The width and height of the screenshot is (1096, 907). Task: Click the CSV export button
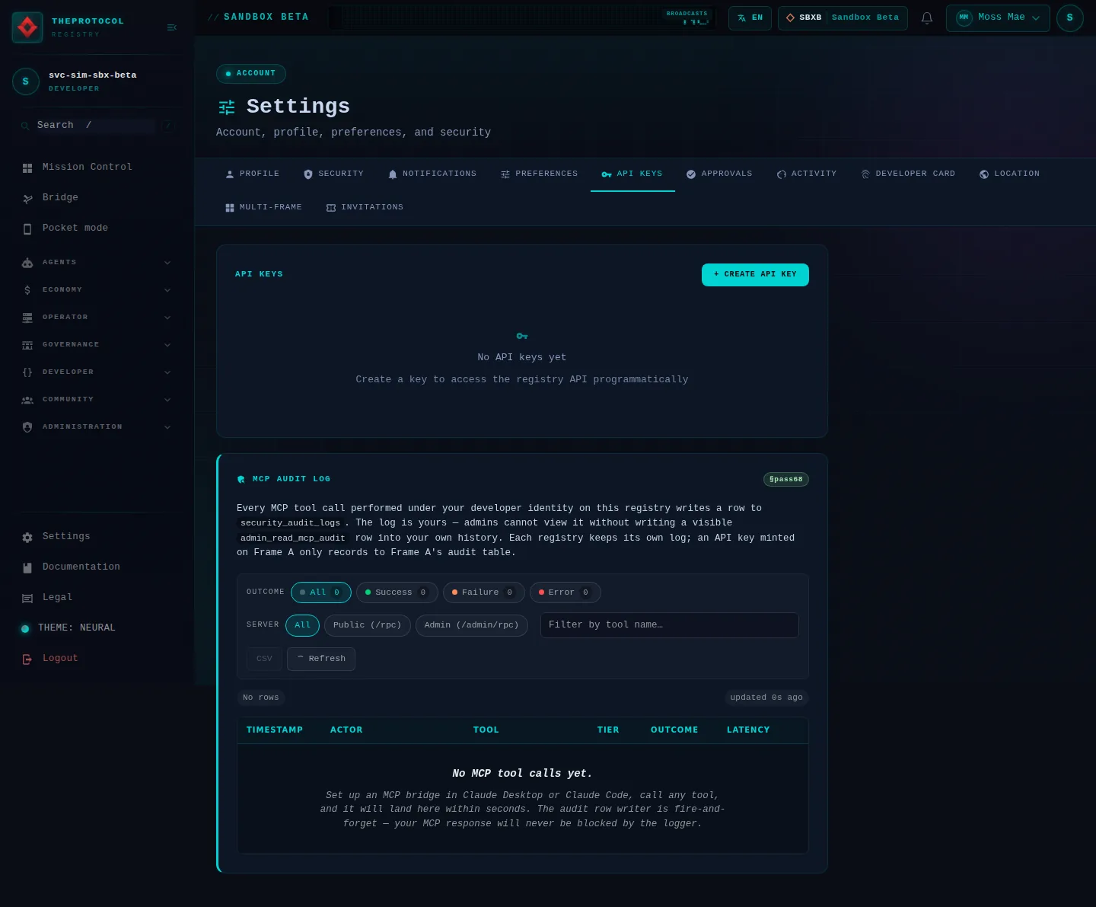[x=264, y=659]
